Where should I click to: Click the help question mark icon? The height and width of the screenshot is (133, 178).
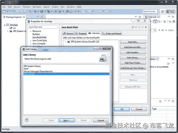27,120
